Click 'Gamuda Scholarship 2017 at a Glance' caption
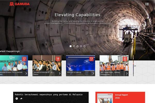This screenshot has width=155, height=103. pyautogui.click(x=43, y=73)
